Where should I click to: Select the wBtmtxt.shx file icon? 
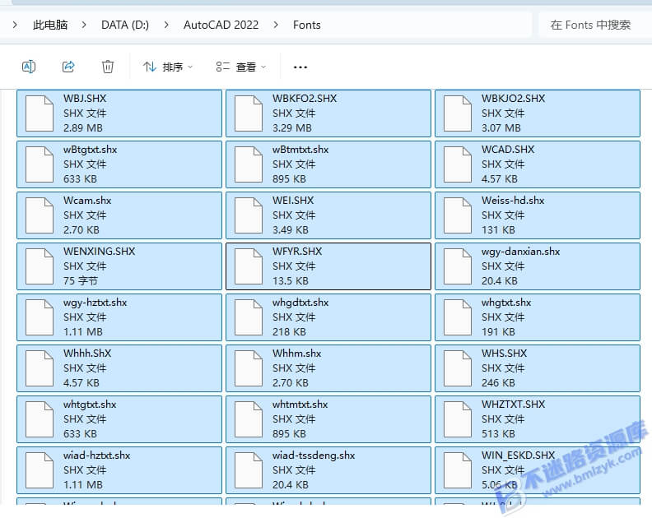click(249, 164)
